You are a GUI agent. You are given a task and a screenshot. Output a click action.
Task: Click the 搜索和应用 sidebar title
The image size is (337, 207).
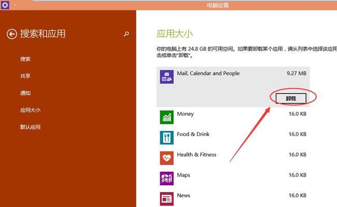click(x=43, y=34)
